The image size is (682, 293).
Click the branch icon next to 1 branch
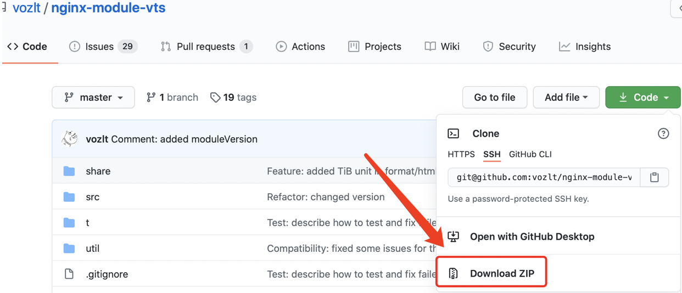click(151, 98)
